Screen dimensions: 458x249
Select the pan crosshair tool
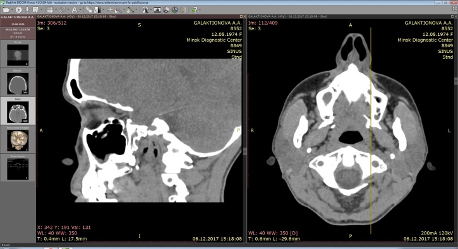[110, 9]
